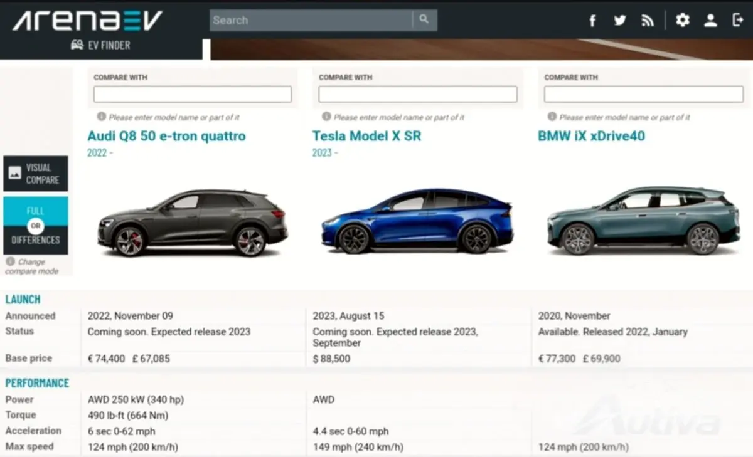Viewport: 753px width, 457px height.
Task: Click Audi announced date 2022, November 09
Action: coord(130,316)
